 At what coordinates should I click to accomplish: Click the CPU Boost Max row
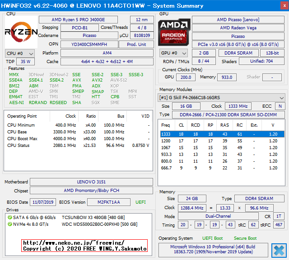(x=78, y=139)
